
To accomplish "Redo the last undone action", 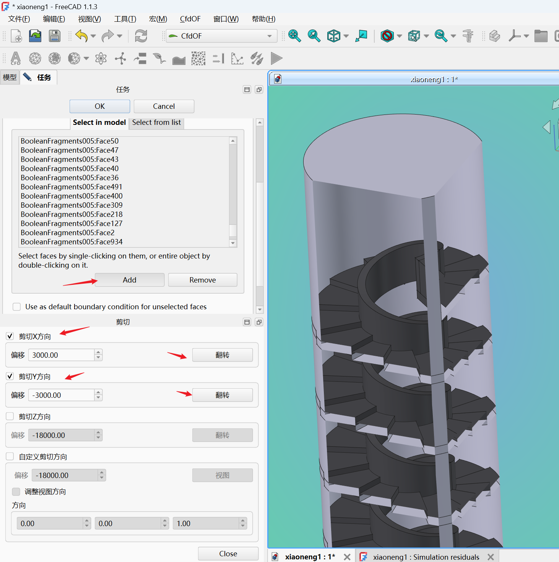I will point(107,36).
